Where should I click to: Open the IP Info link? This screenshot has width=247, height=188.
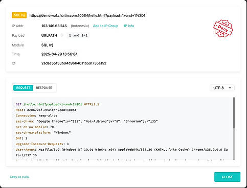point(129,26)
